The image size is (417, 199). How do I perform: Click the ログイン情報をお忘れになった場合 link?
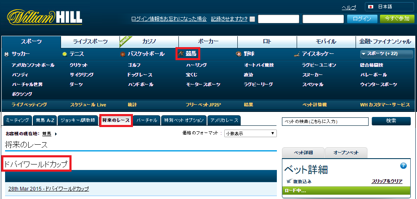[x=169, y=19]
